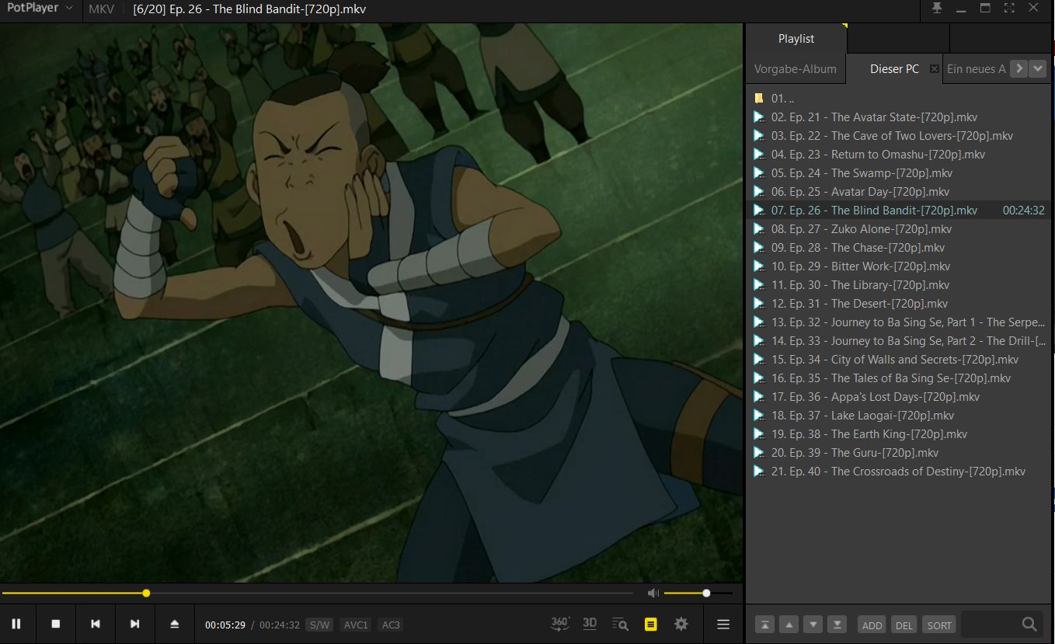This screenshot has width=1055, height=644.
Task: Open the parent folder entry 01. ..
Action: click(x=898, y=99)
